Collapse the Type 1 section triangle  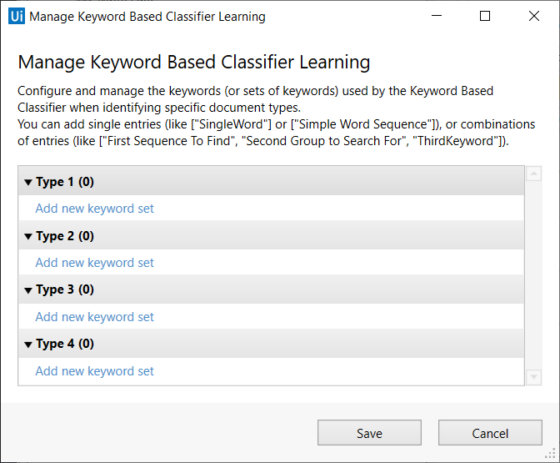coord(28,182)
